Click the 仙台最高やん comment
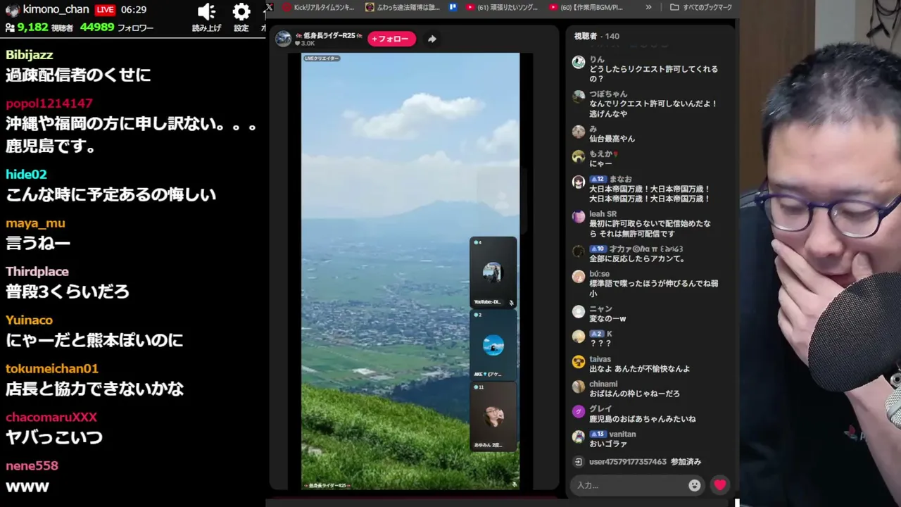This screenshot has height=507, width=901. (612, 139)
